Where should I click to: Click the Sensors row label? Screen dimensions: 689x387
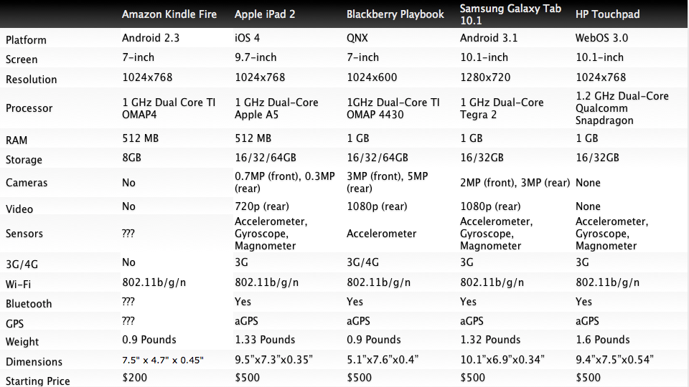pos(24,234)
